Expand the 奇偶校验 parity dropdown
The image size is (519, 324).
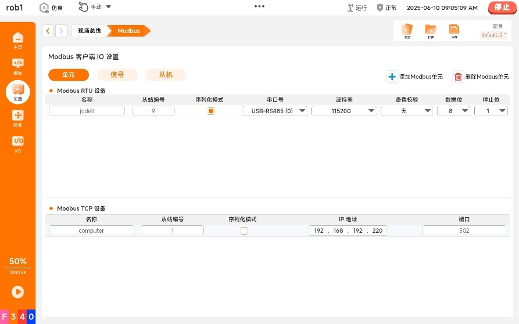[x=407, y=111]
